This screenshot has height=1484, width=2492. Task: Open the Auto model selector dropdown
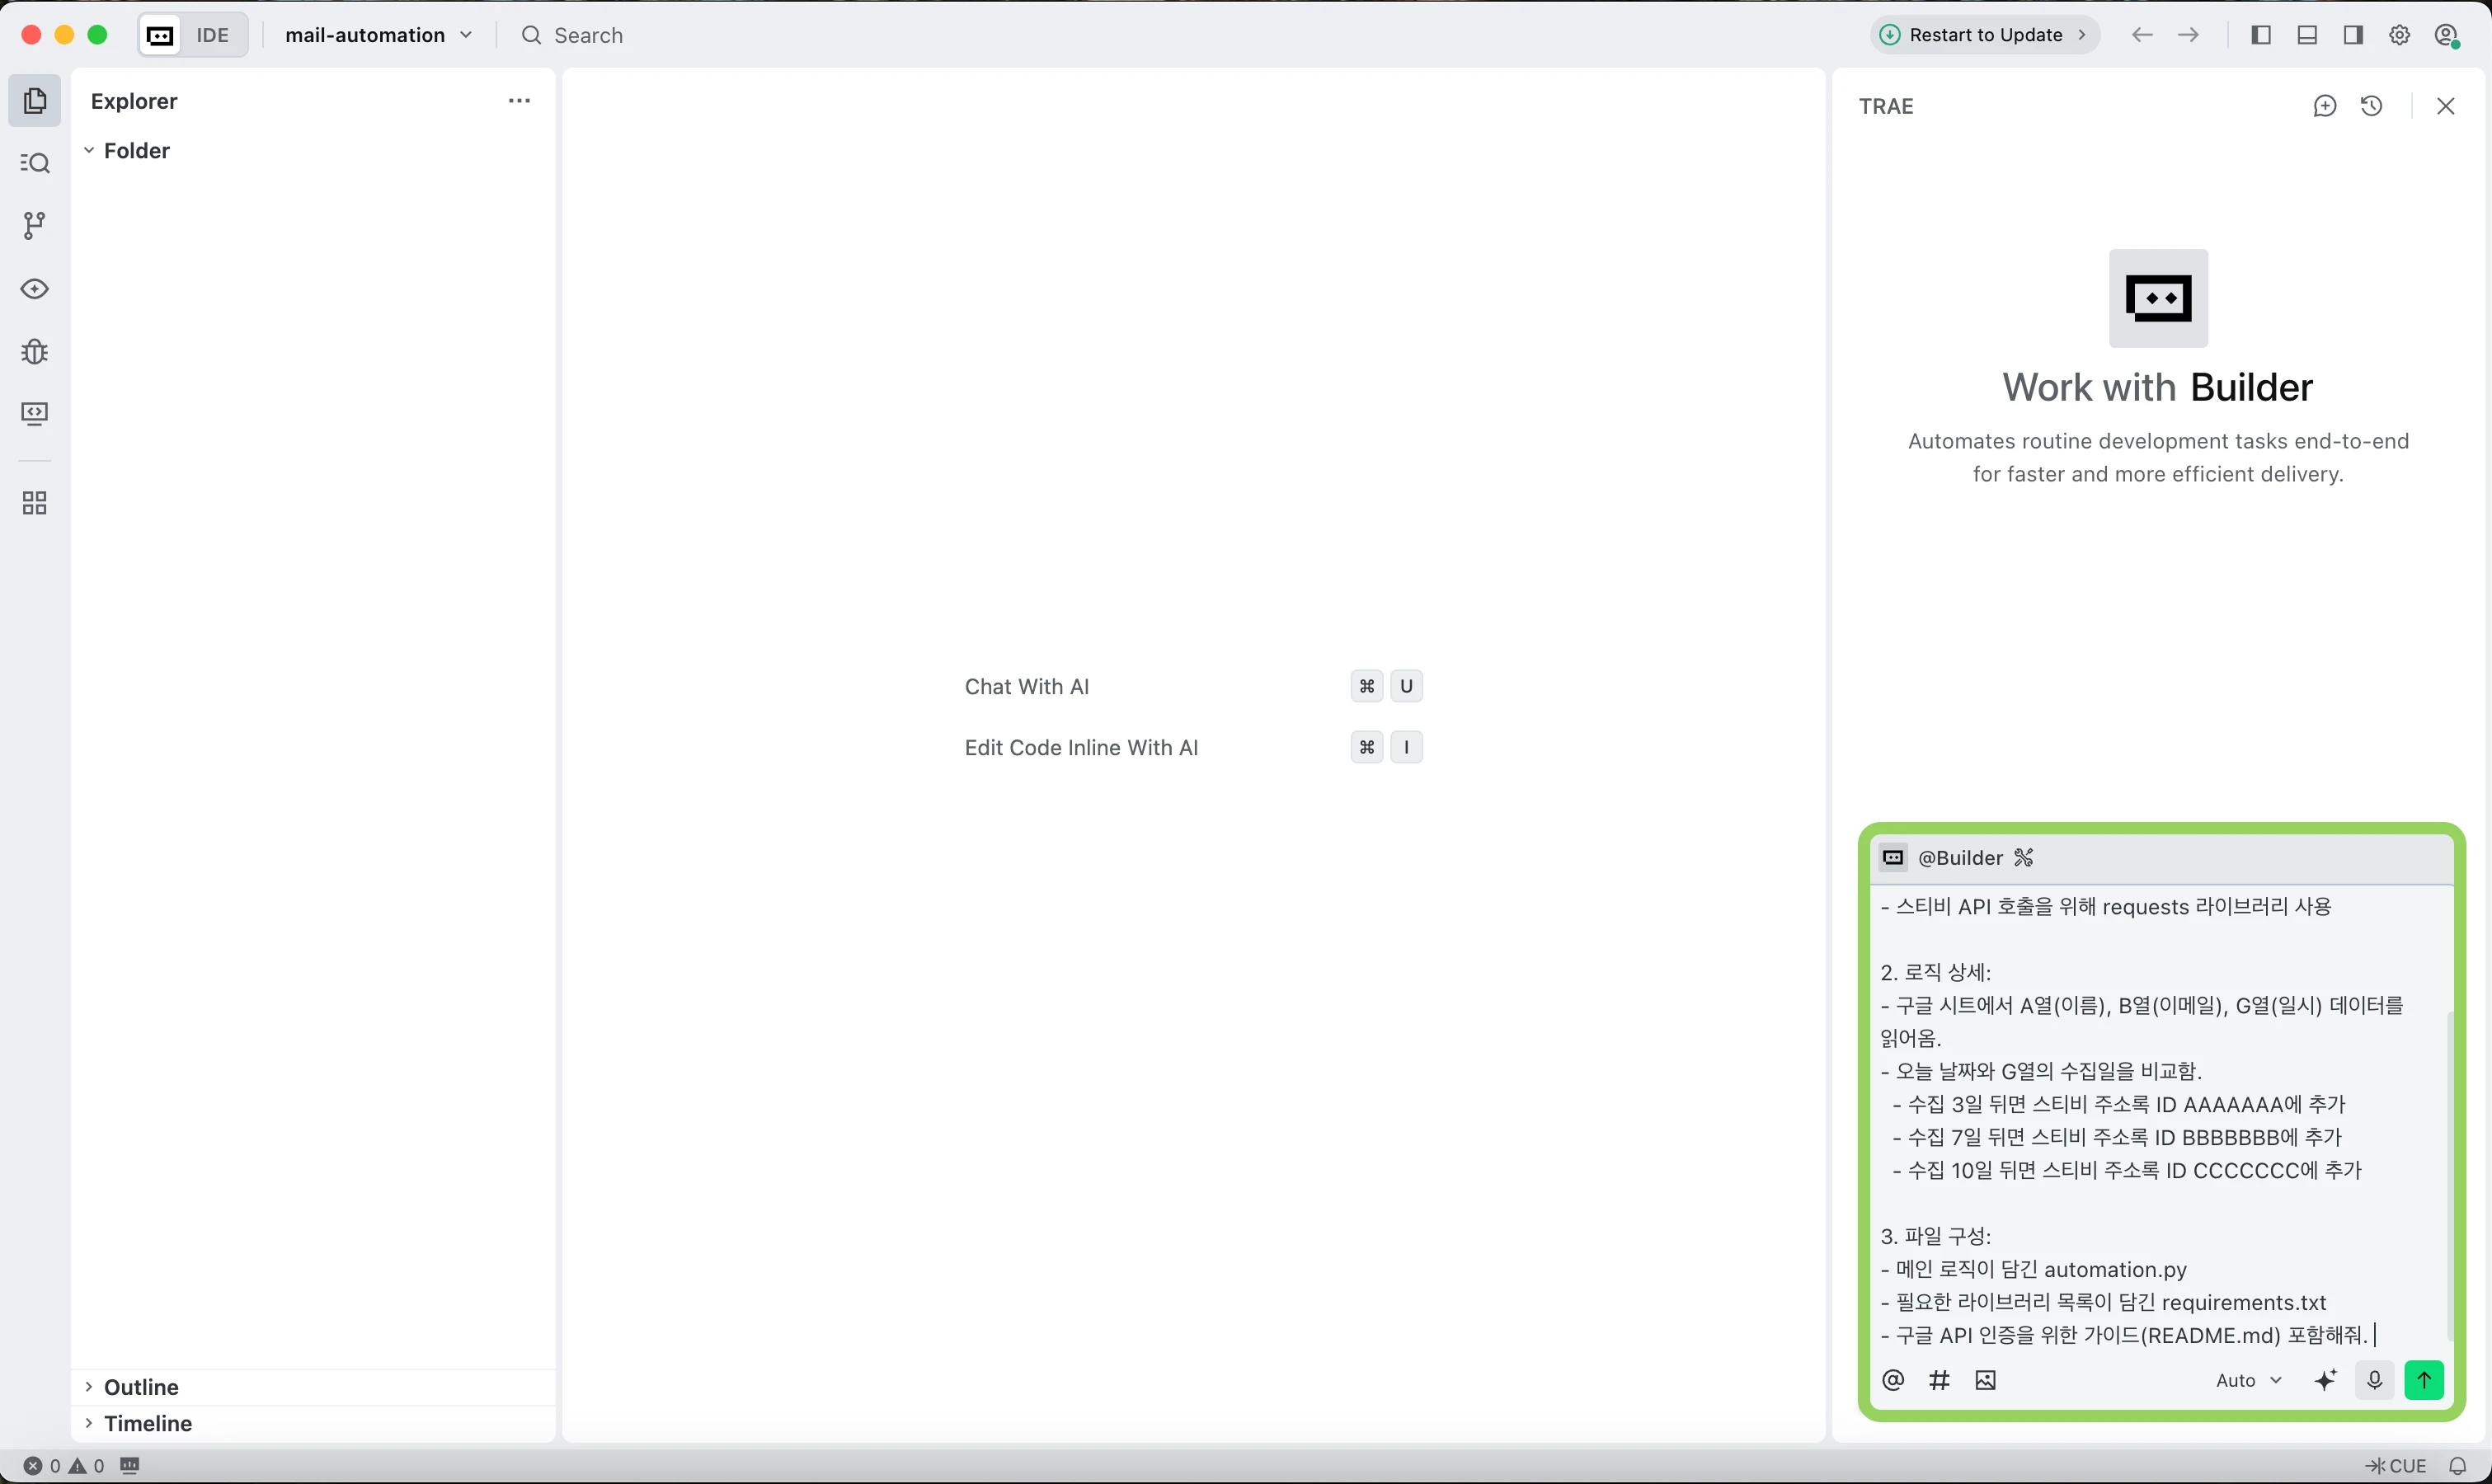[x=2248, y=1381]
